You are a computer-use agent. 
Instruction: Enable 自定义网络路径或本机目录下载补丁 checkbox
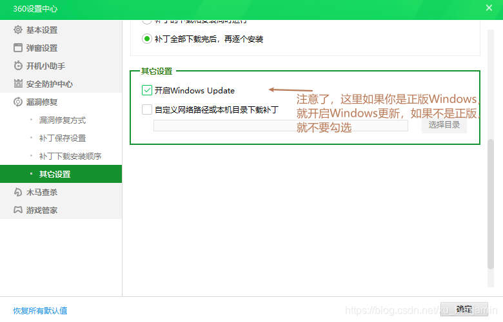click(x=147, y=109)
